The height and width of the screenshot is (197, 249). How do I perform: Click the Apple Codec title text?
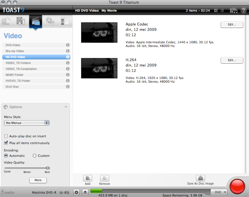pyautogui.click(x=137, y=24)
